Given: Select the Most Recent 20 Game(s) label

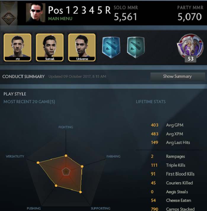Looking at the screenshot, I should 29,102.
